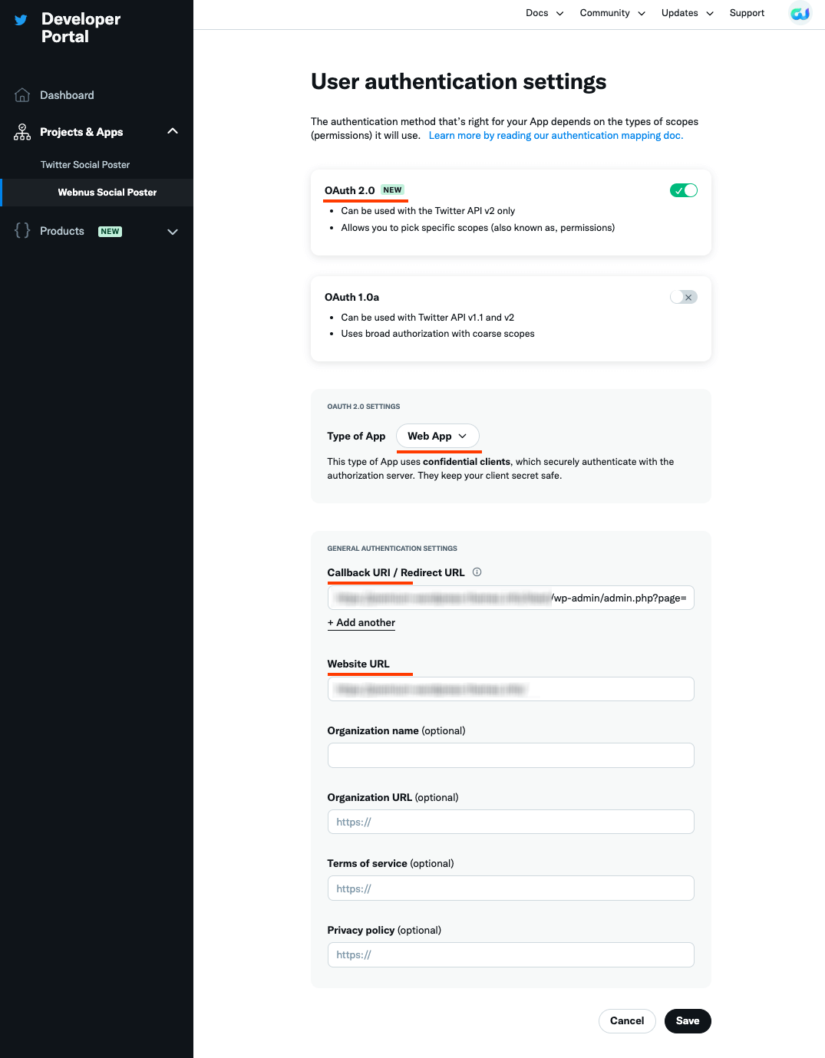Click the Projects & Apps hierarchy icon
825x1058 pixels.
pos(22,132)
